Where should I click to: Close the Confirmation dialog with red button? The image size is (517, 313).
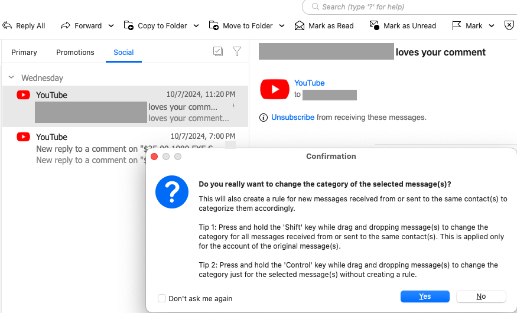(154, 156)
